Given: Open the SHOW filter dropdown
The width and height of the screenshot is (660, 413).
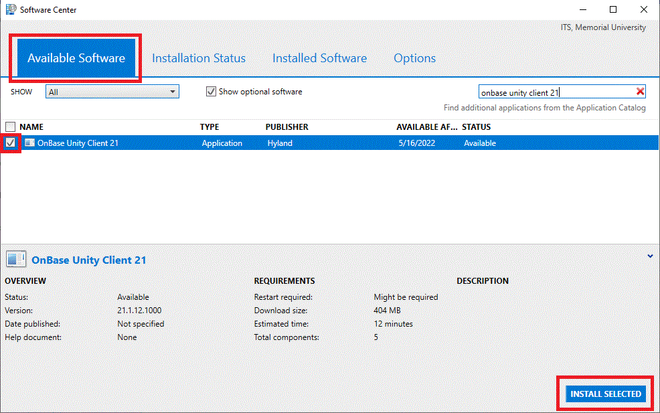Looking at the screenshot, I should coord(112,91).
